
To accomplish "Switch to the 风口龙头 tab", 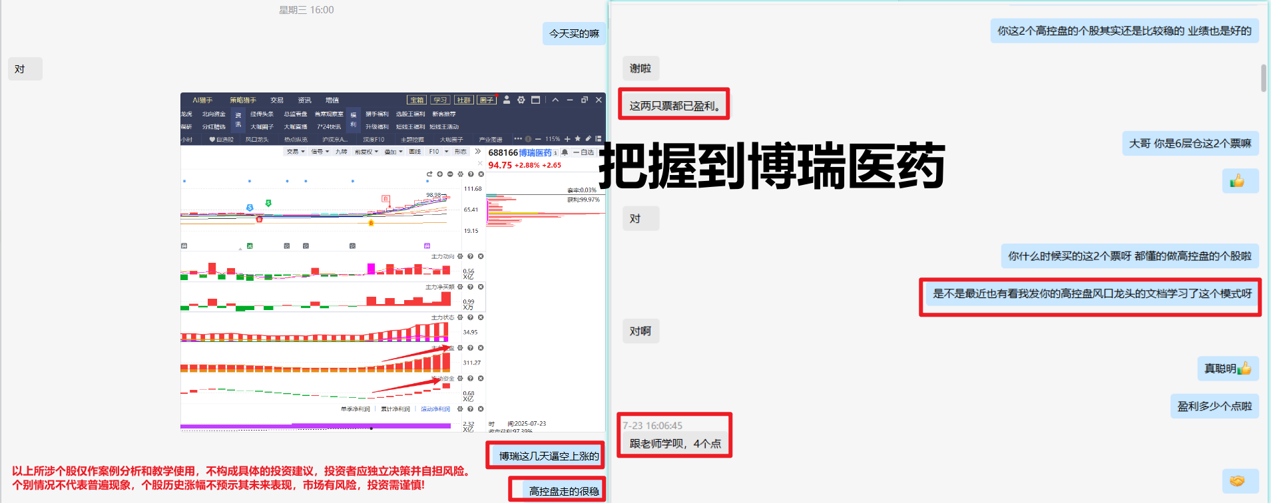I will click(x=257, y=139).
